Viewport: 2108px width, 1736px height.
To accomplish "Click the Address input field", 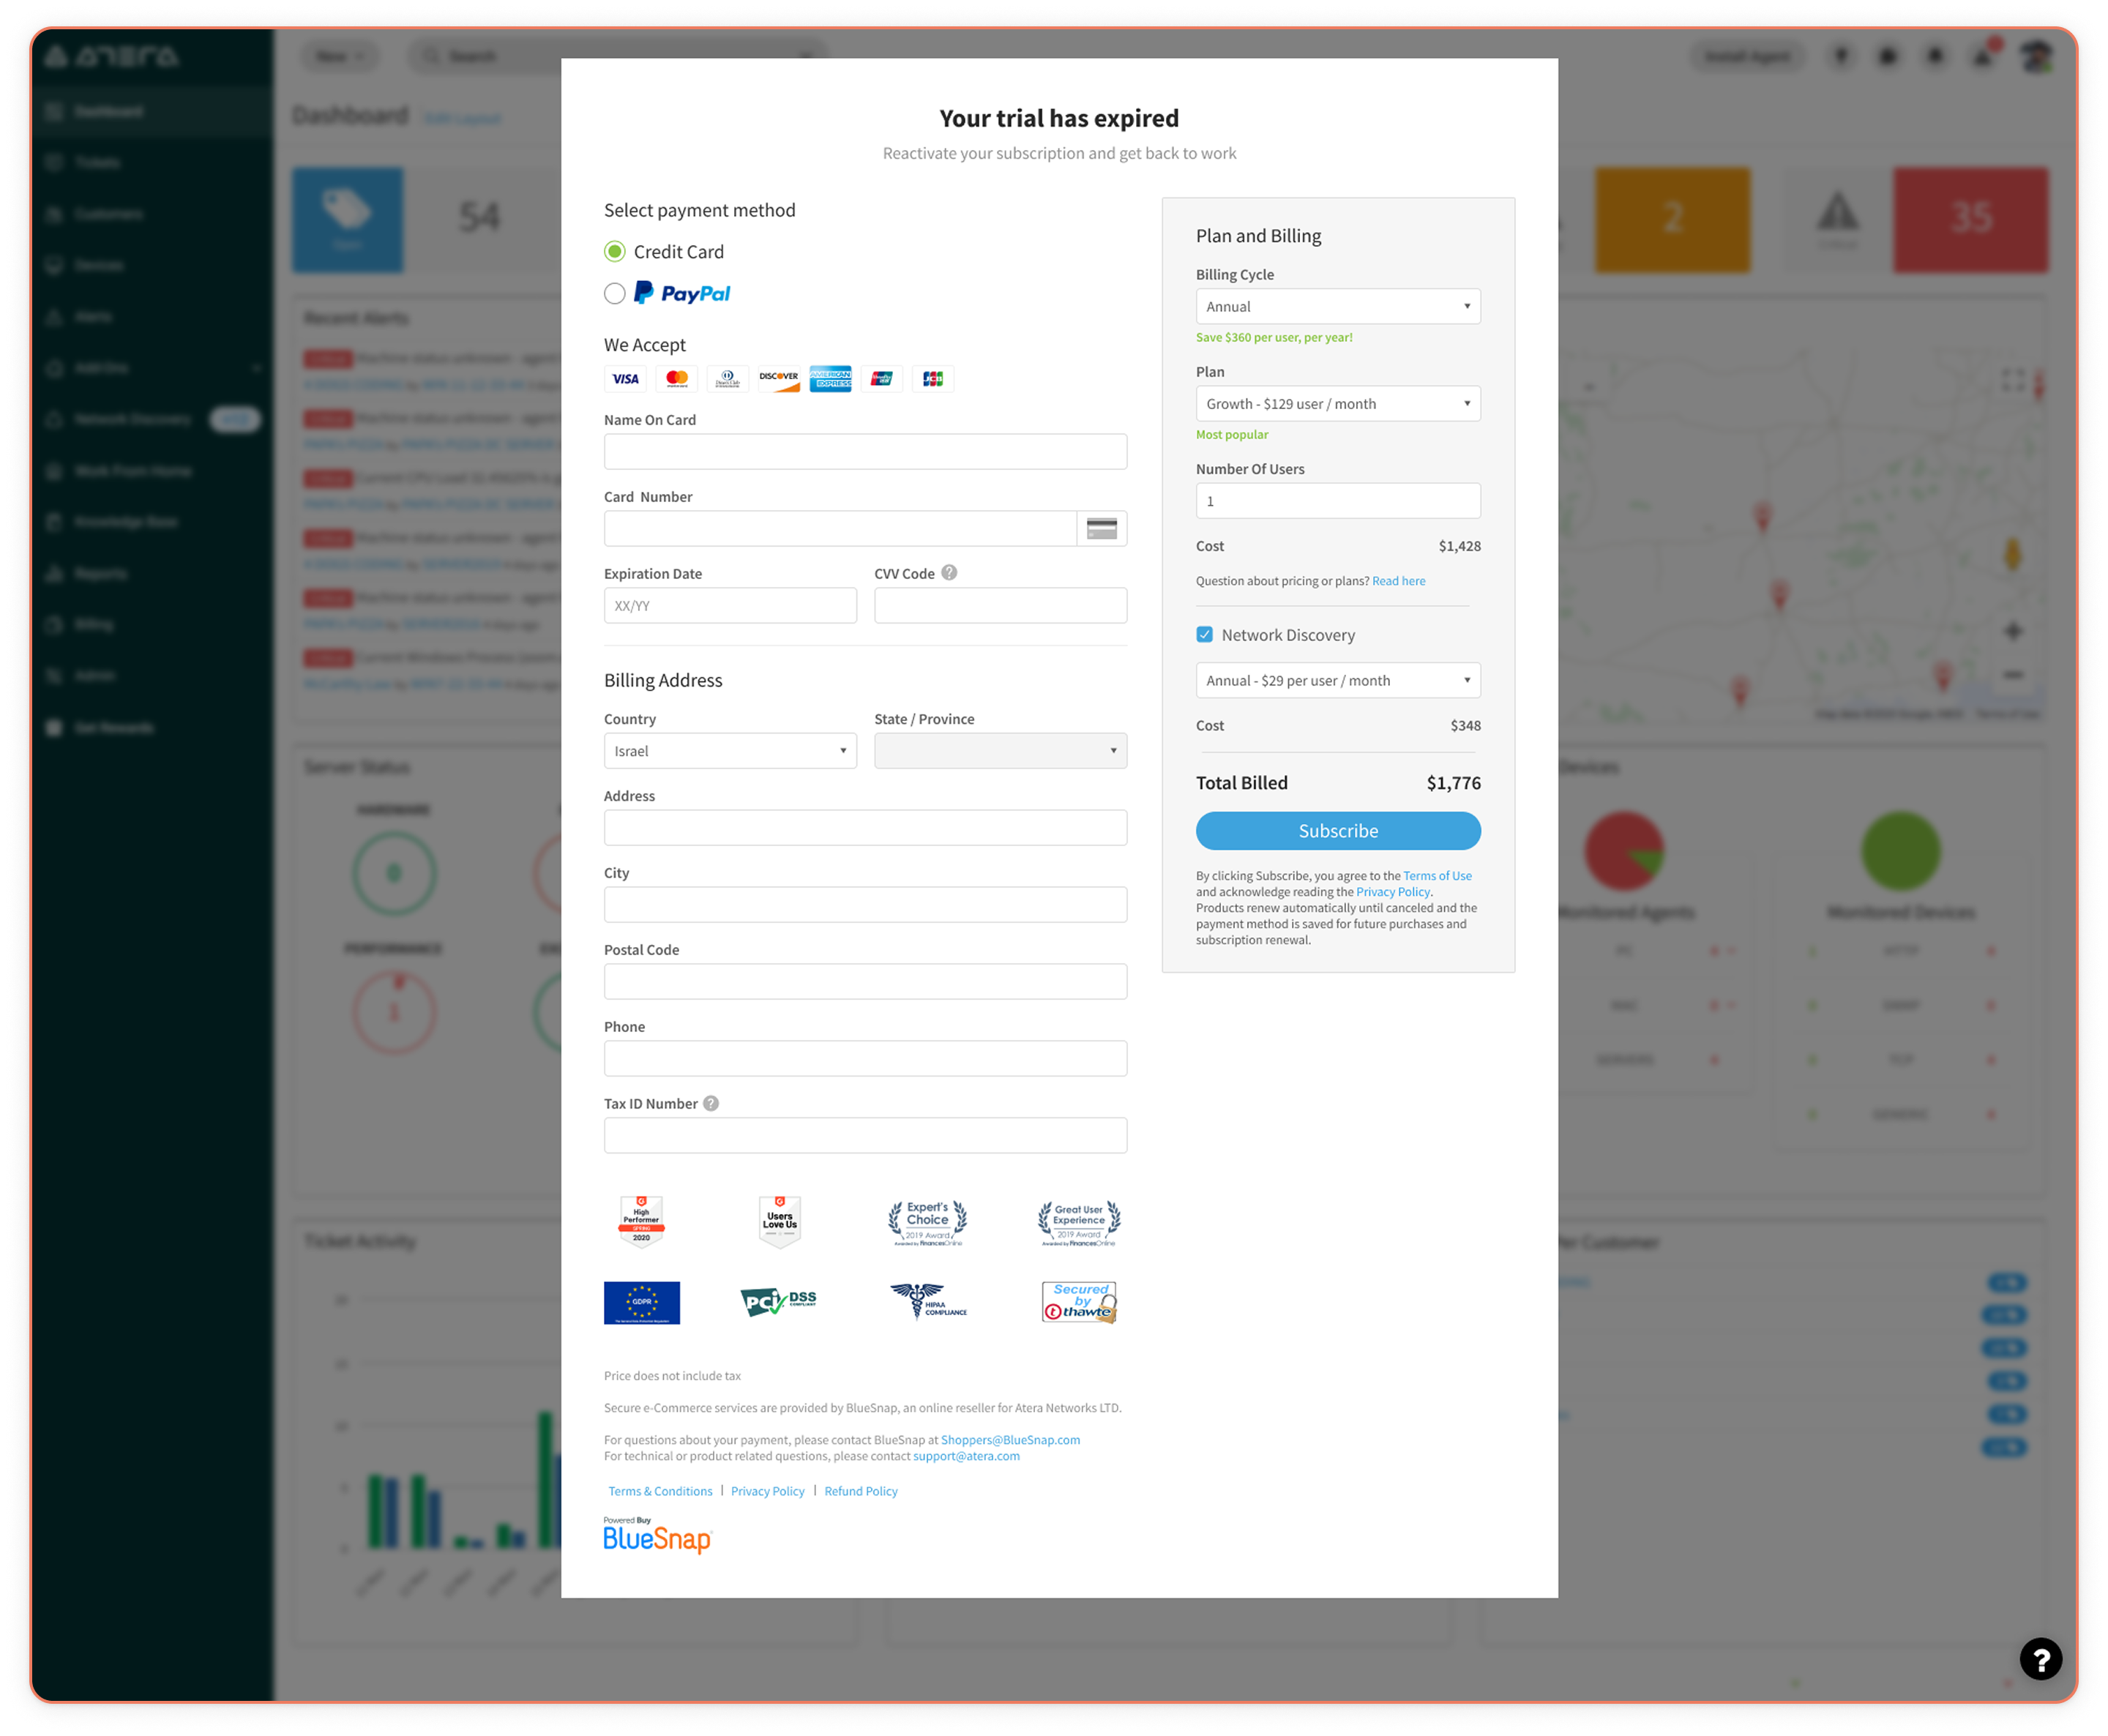I will (865, 828).
